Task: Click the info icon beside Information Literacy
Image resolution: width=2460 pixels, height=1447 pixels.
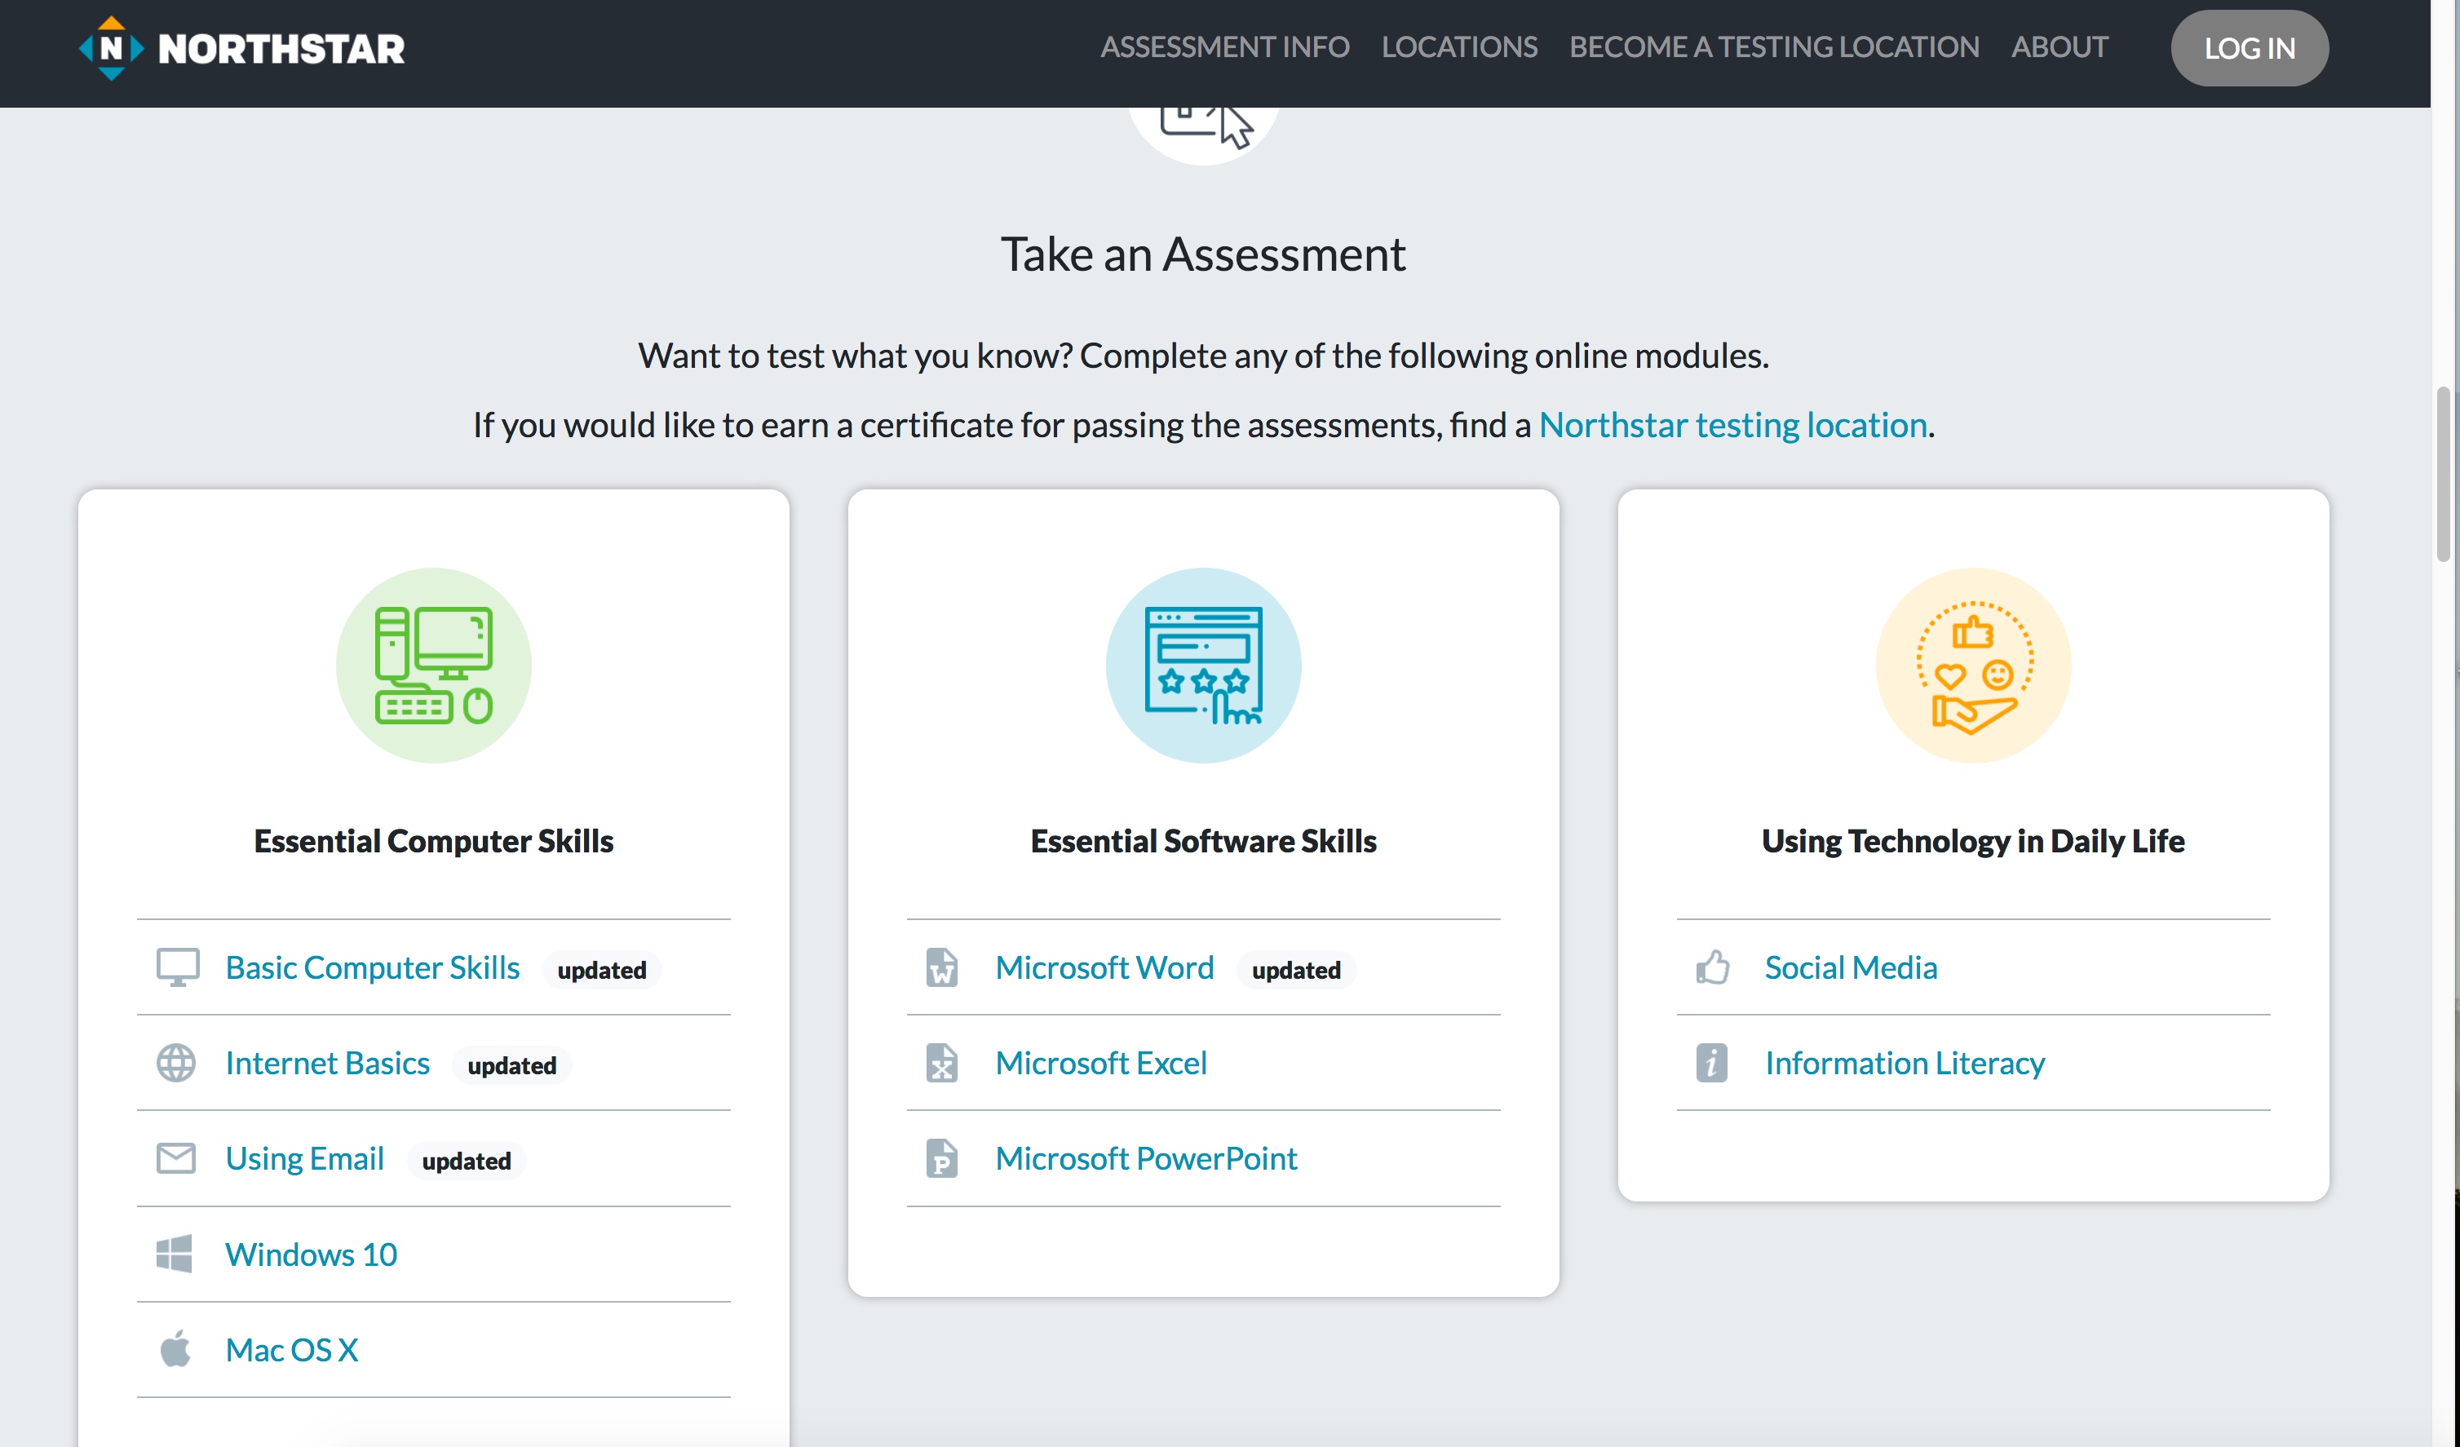Action: pos(1711,1062)
